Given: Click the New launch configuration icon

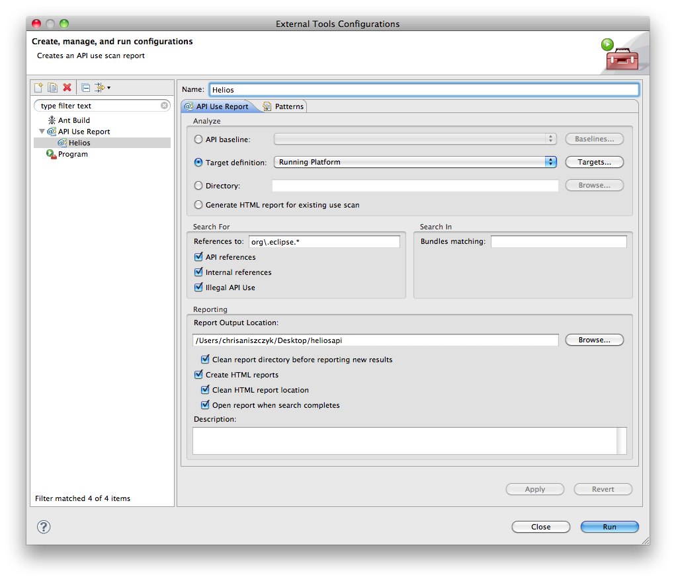Looking at the screenshot, I should [38, 88].
